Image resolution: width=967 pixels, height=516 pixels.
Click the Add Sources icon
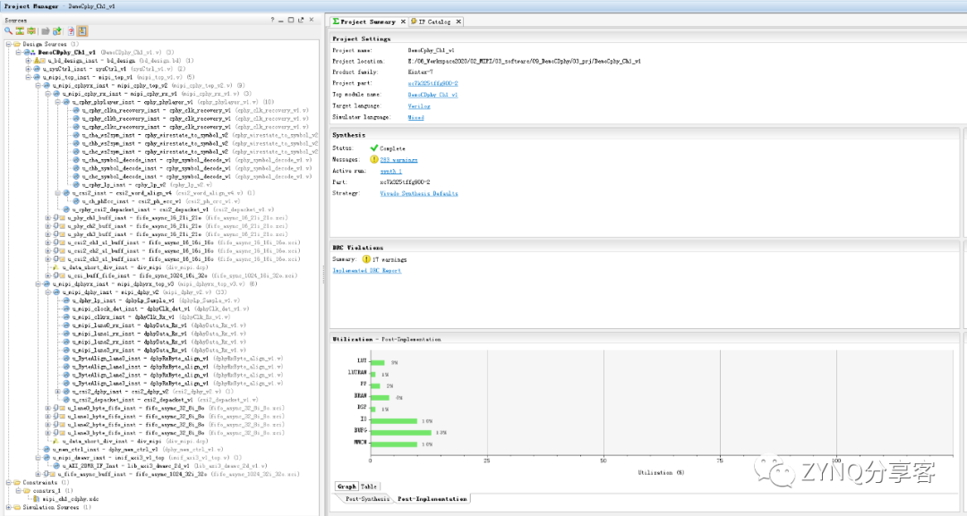pyautogui.click(x=57, y=31)
